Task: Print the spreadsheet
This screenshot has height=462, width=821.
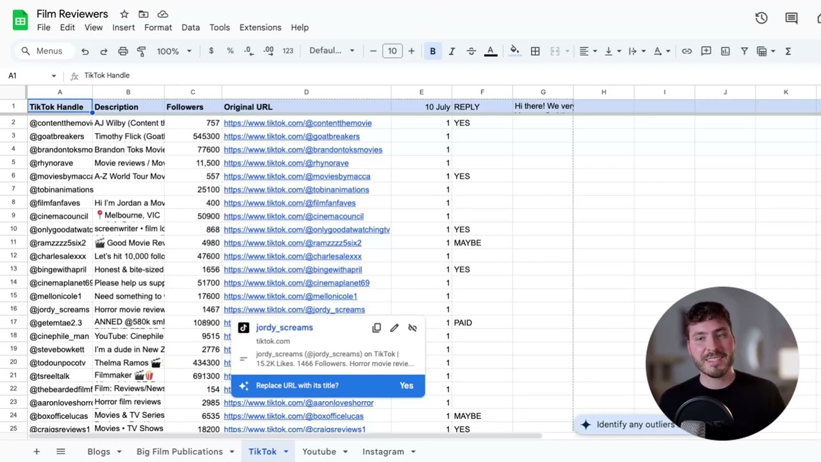Action: tap(123, 51)
